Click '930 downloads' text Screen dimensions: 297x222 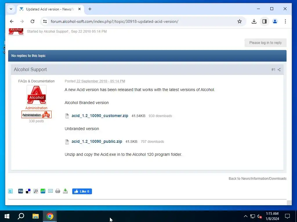(160, 116)
